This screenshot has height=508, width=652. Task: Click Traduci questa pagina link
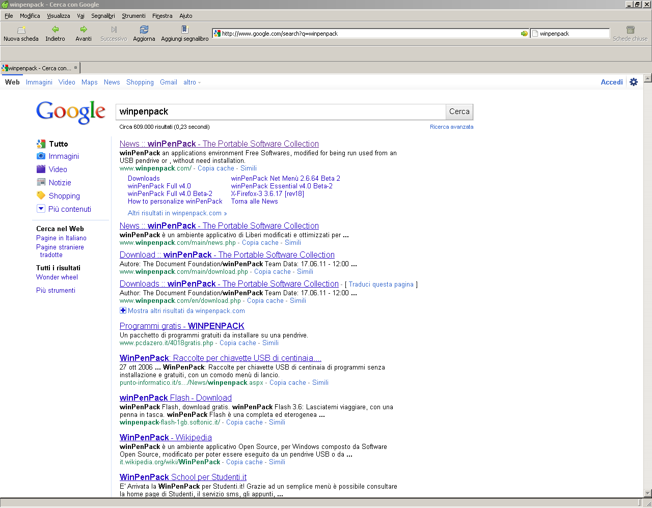pyautogui.click(x=381, y=285)
